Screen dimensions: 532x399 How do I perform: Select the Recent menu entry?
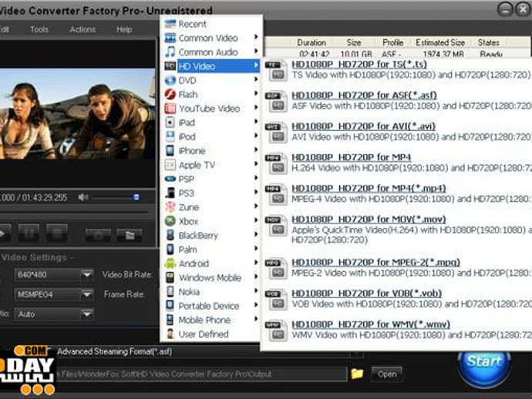coord(212,24)
